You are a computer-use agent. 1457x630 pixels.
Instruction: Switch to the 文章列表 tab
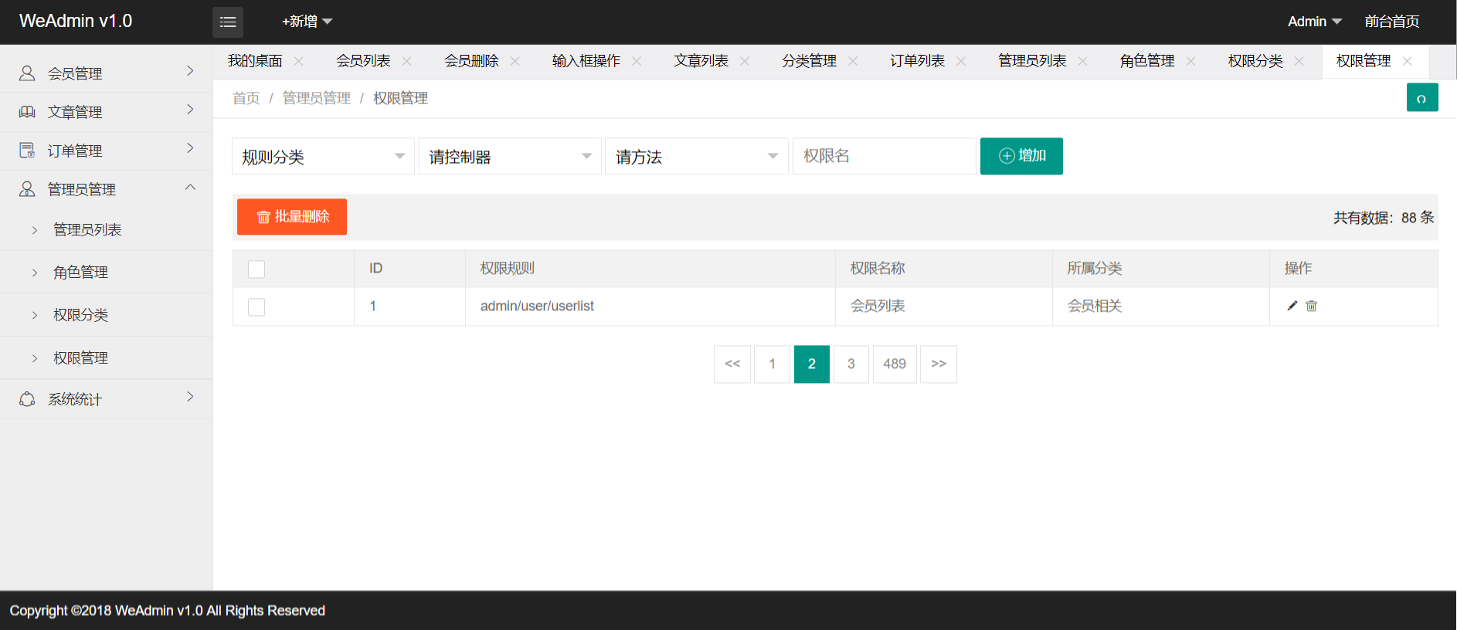[x=701, y=61]
